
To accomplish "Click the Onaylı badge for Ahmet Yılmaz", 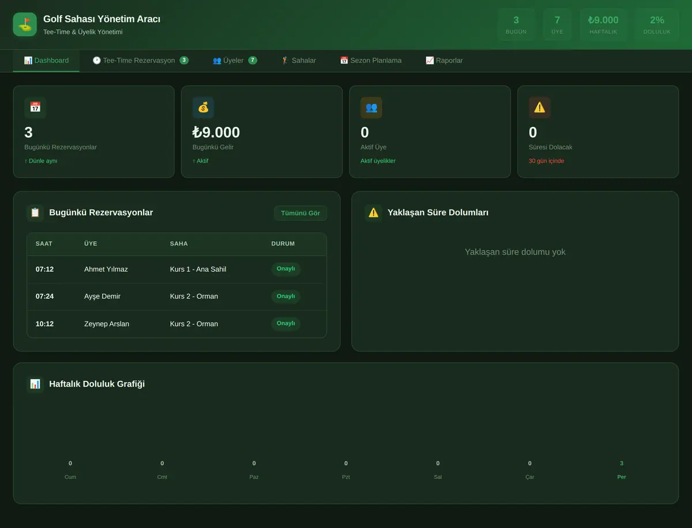I will click(x=286, y=269).
